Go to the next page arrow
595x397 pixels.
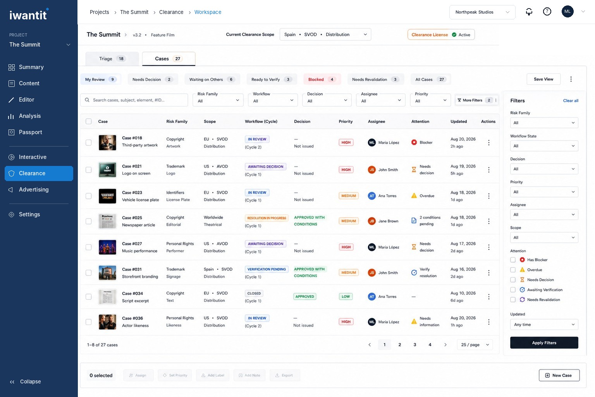point(445,345)
